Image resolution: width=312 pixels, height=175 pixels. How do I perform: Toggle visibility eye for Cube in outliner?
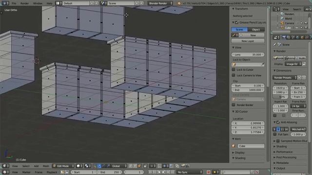[x=297, y=28]
